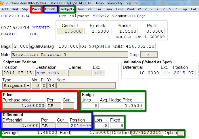
Task: Click the Lots field
Action: [x=102, y=126]
